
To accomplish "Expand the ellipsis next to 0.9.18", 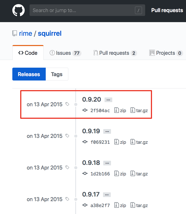I will pos(107,163).
